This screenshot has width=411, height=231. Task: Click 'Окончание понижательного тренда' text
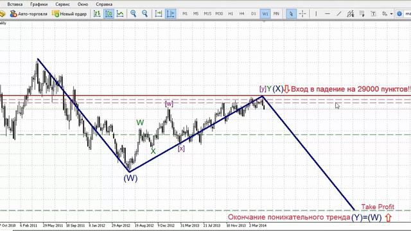coord(289,217)
